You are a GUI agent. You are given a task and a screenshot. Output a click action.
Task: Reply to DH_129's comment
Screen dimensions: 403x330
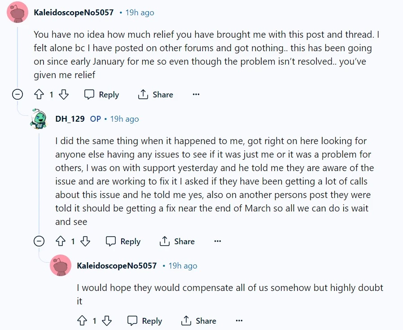[123, 242]
